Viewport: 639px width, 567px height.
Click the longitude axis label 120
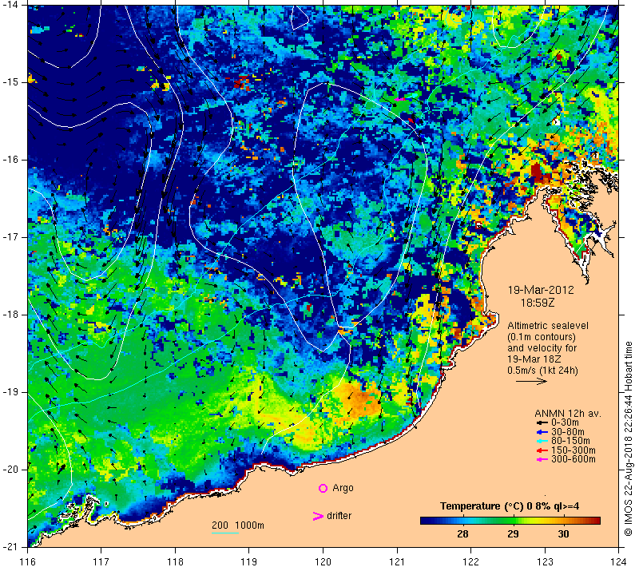[x=323, y=561]
